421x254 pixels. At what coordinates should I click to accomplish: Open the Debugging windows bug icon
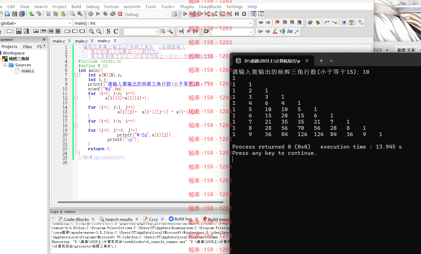(x=254, y=14)
